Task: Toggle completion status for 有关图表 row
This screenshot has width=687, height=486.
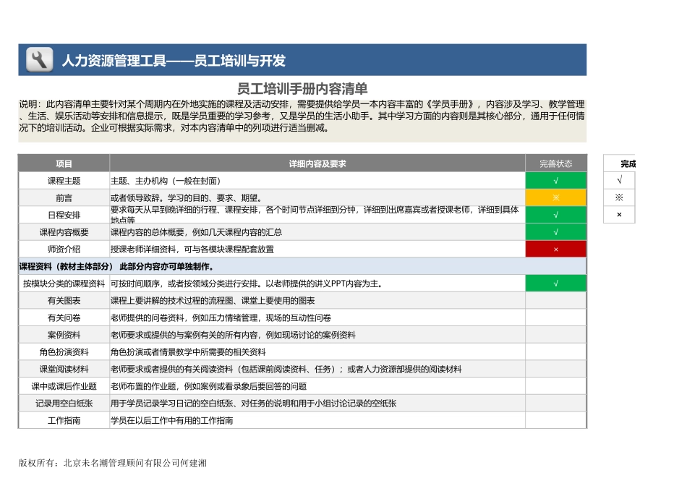Action: [x=555, y=300]
